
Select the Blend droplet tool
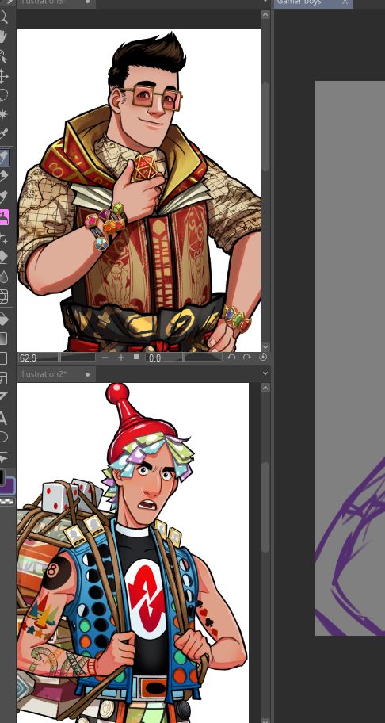[4, 277]
